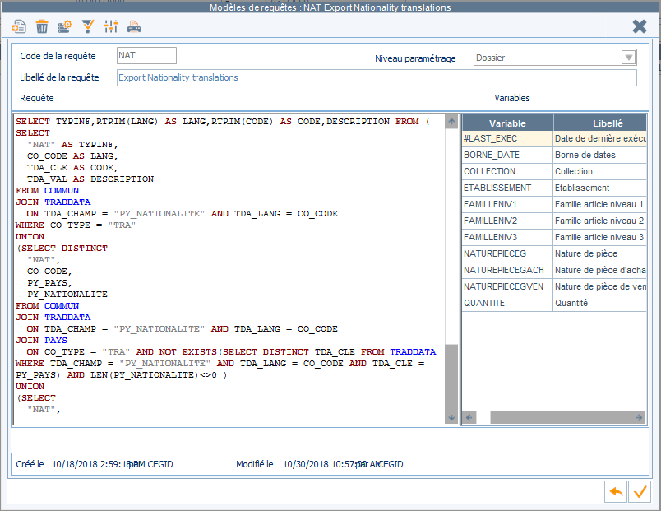Select the FAMILLENIV2 variable

(507, 221)
